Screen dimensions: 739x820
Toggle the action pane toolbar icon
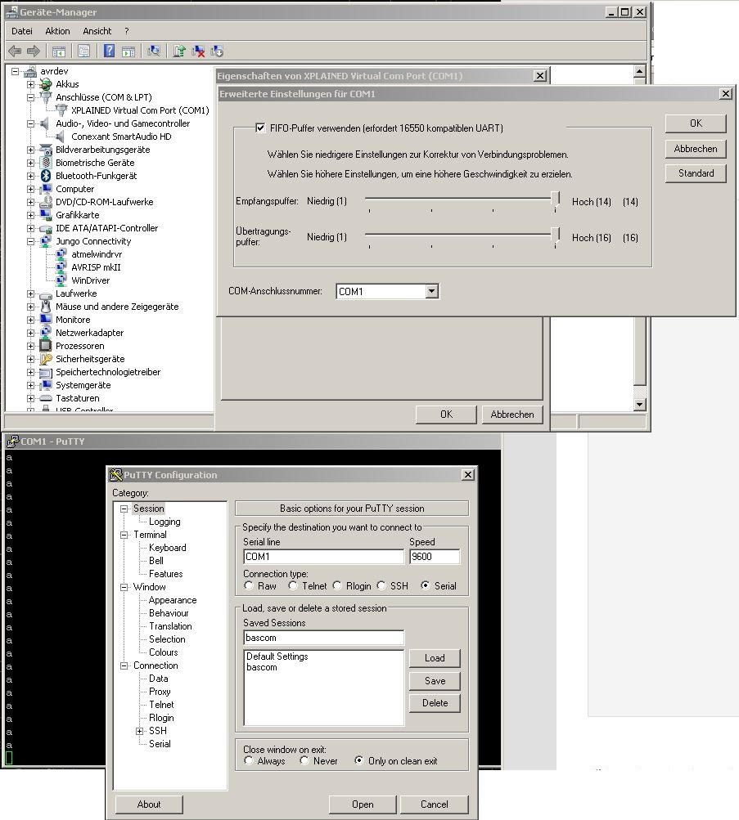[x=128, y=51]
